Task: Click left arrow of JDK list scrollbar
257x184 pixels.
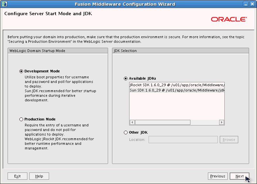Action: 132,122
